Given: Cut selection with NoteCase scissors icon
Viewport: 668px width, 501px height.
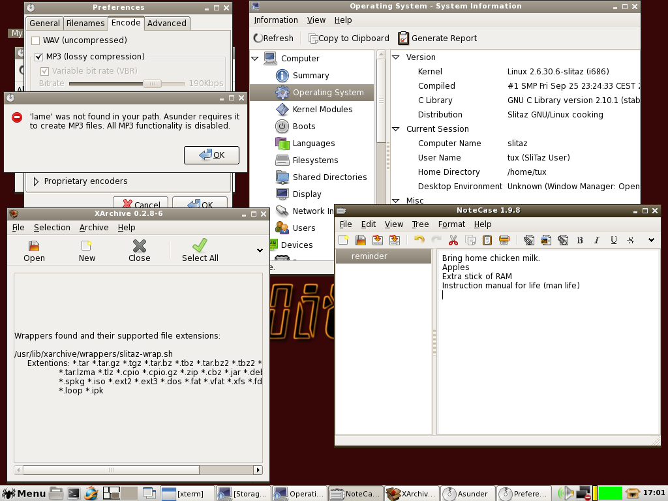Looking at the screenshot, I should pyautogui.click(x=453, y=240).
